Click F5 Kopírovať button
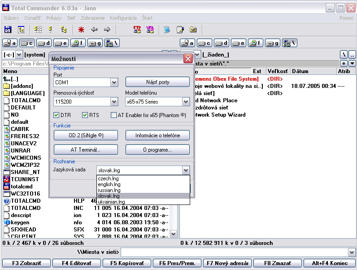Screen dimensions: 357x270 pos(127,263)
